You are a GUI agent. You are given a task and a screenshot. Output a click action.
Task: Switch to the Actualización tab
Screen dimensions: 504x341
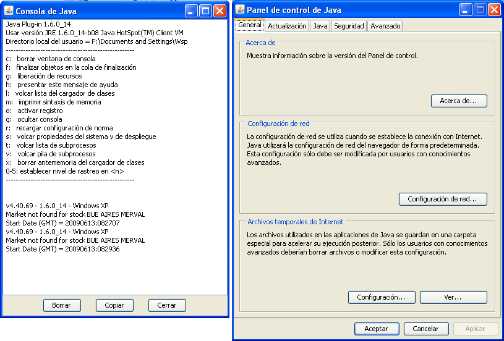coord(287,26)
